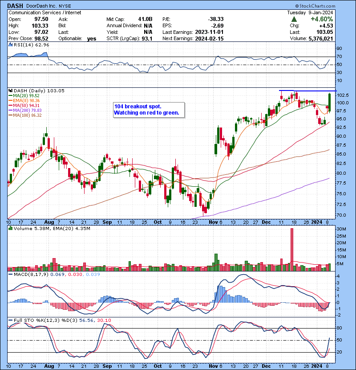The height and width of the screenshot is (370, 356).
Task: Click the tallest red volume bar in December
Action: [292, 250]
